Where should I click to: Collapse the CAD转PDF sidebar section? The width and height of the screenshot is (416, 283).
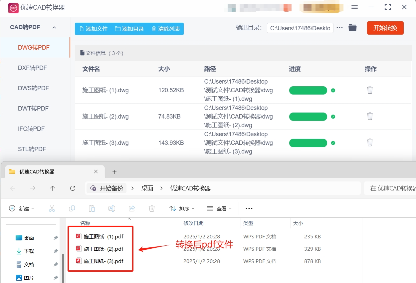point(54,27)
